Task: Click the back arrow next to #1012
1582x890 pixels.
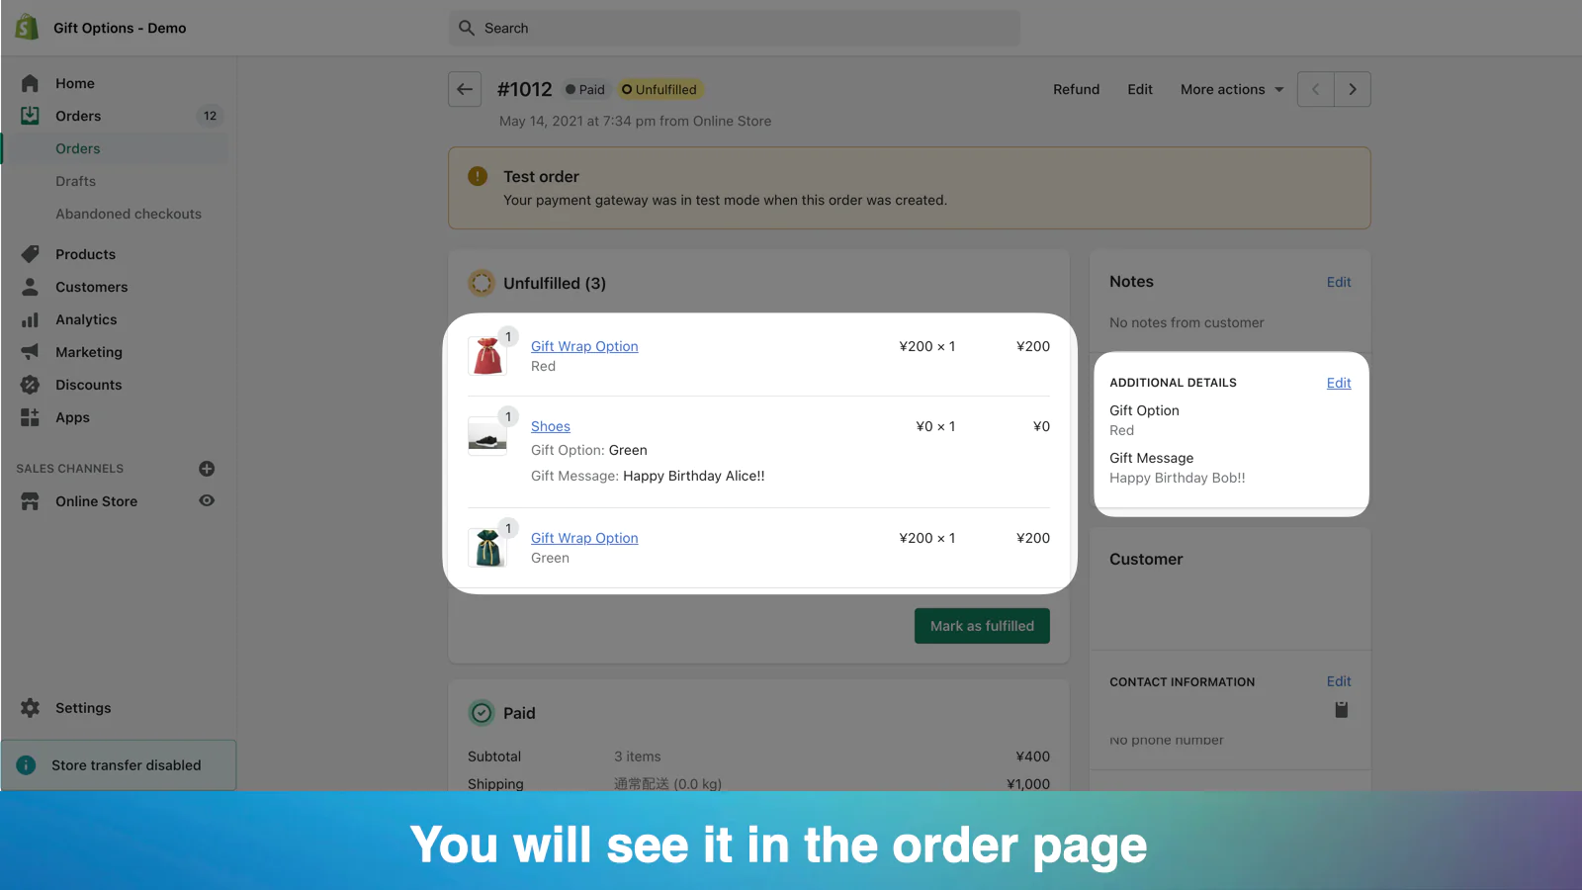Action: click(x=465, y=89)
